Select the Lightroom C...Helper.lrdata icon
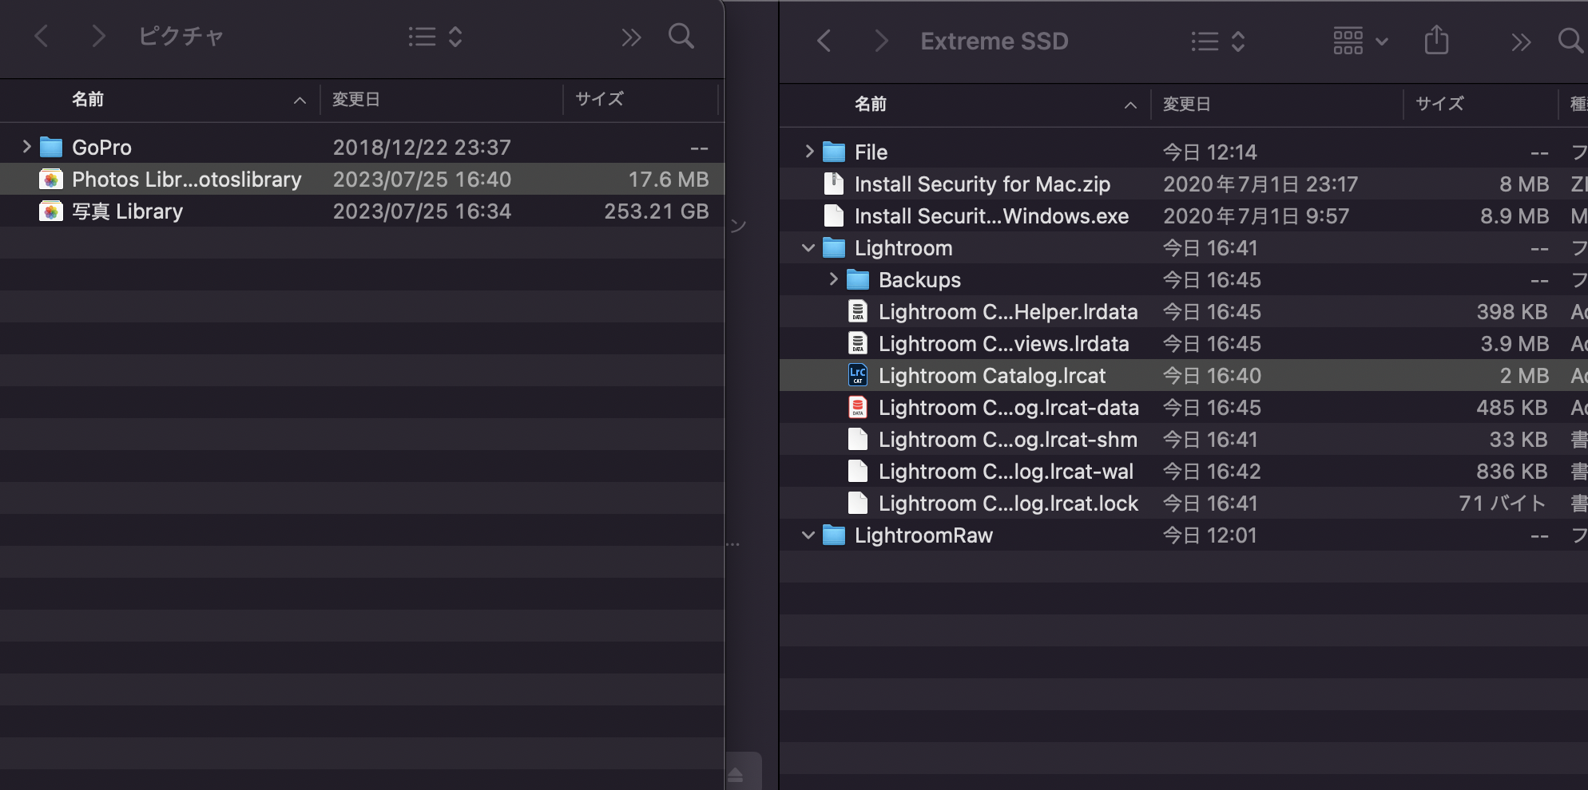 (858, 312)
